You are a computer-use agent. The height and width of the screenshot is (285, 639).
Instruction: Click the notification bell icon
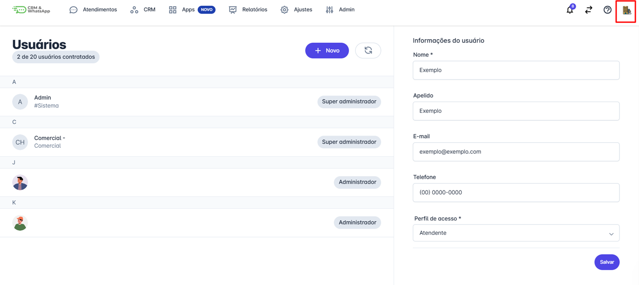[x=570, y=10]
